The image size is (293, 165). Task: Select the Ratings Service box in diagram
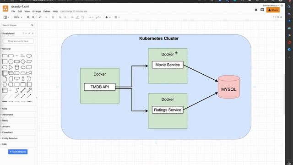point(168,110)
